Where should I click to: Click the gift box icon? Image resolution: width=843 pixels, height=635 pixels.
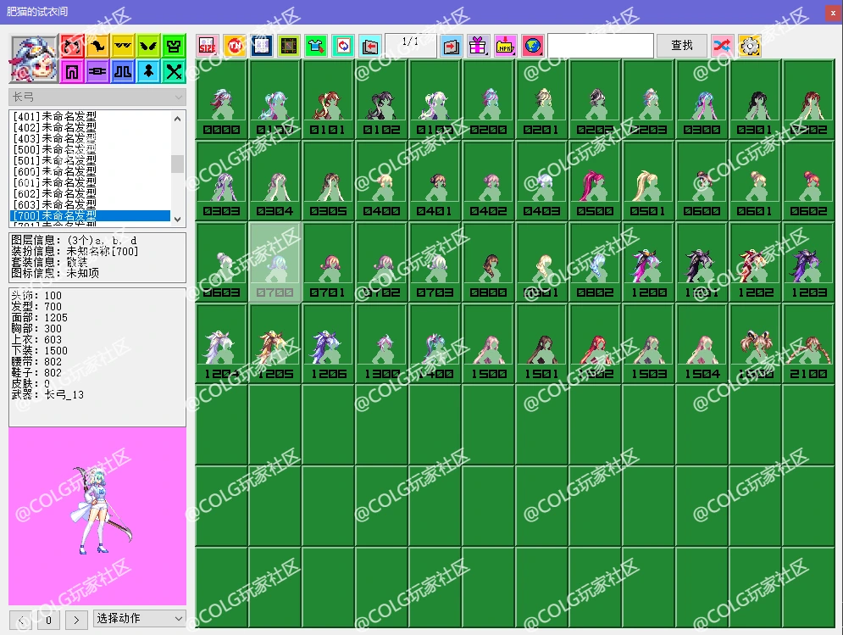478,46
